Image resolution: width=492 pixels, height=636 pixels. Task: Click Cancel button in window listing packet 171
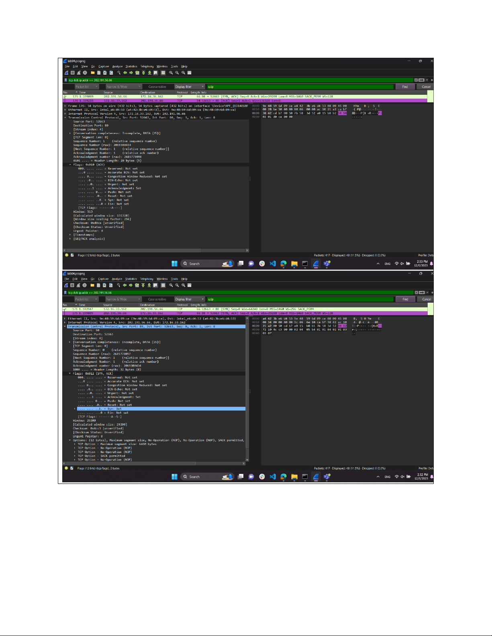click(426, 299)
